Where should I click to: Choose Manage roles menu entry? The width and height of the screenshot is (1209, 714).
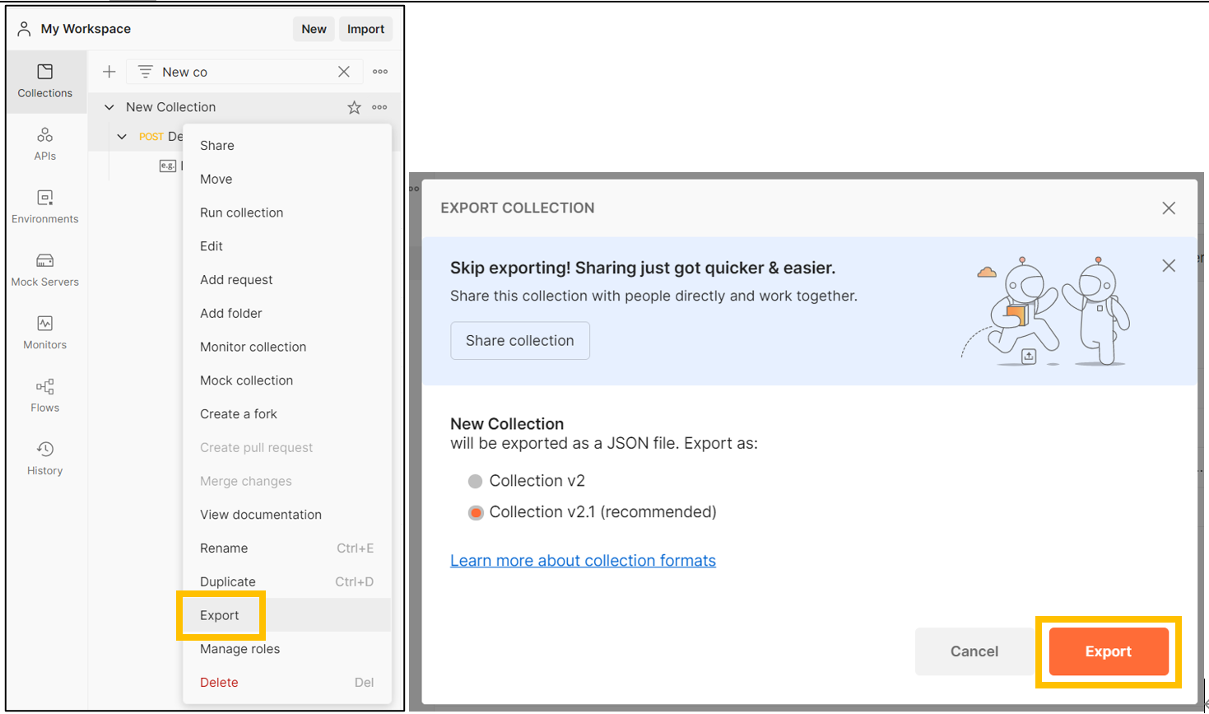click(x=286, y=649)
